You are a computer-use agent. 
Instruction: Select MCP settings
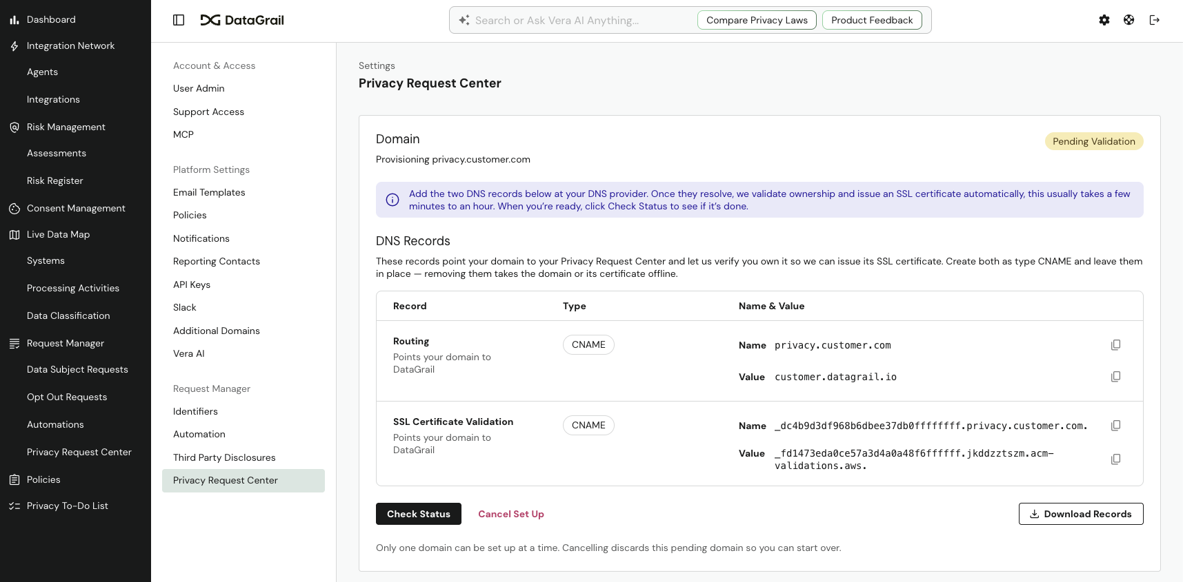(183, 135)
